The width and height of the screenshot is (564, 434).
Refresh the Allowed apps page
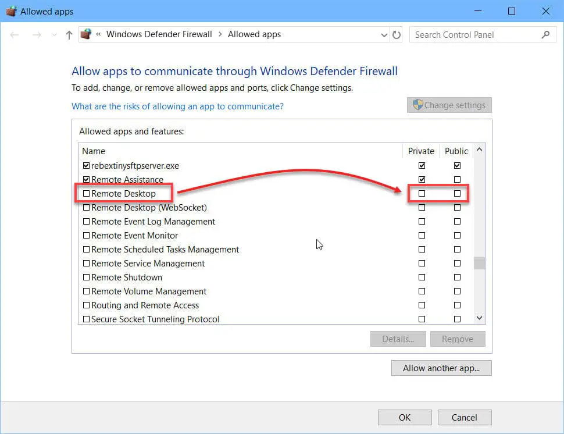(397, 35)
